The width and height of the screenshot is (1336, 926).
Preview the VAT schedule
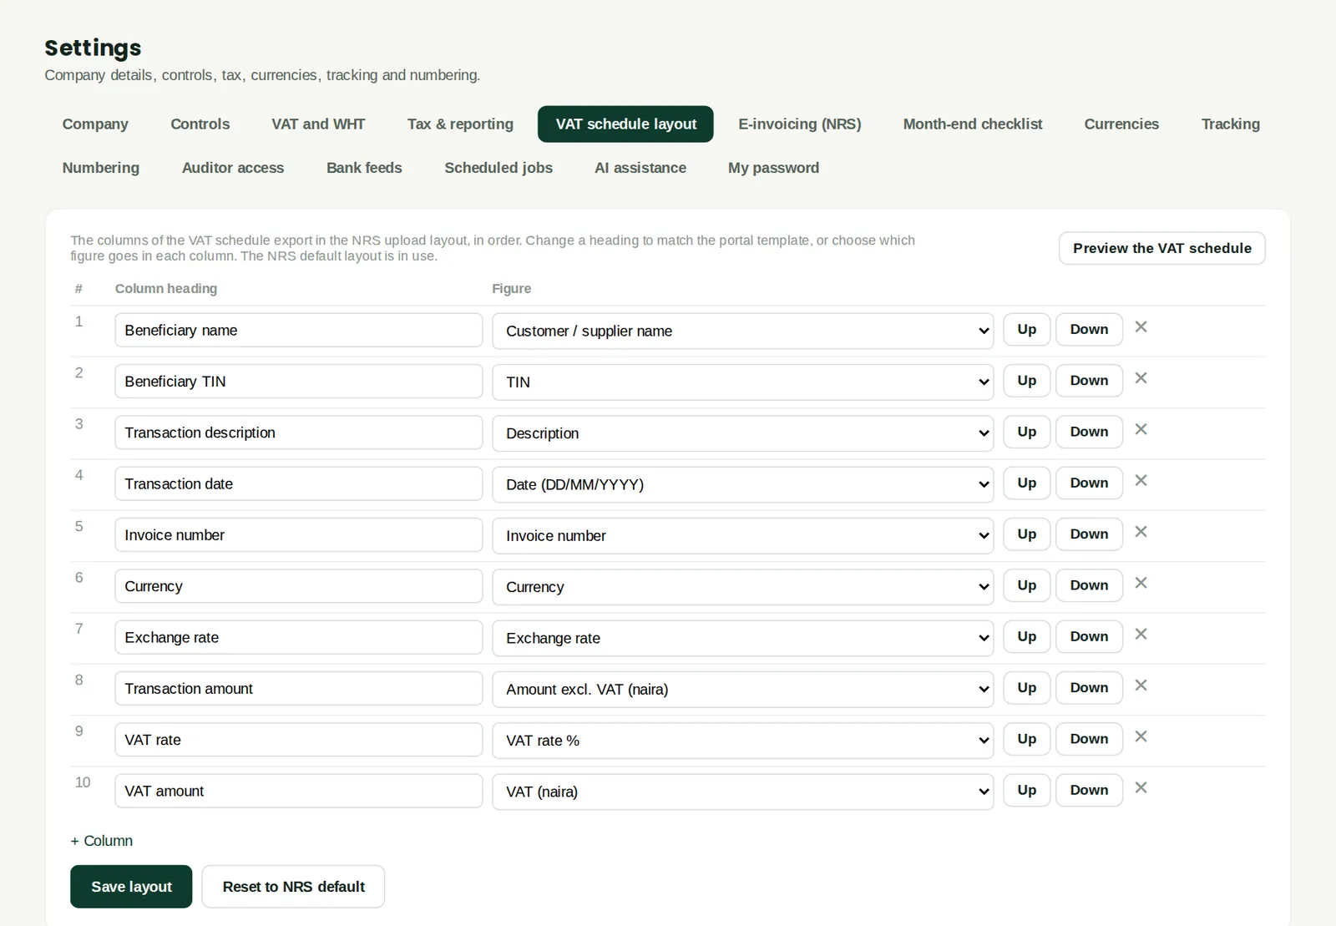click(x=1161, y=248)
